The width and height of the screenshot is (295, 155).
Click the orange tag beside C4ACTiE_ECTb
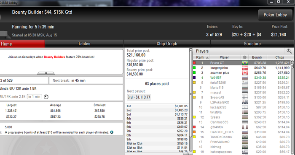pyautogui.click(x=194, y=132)
